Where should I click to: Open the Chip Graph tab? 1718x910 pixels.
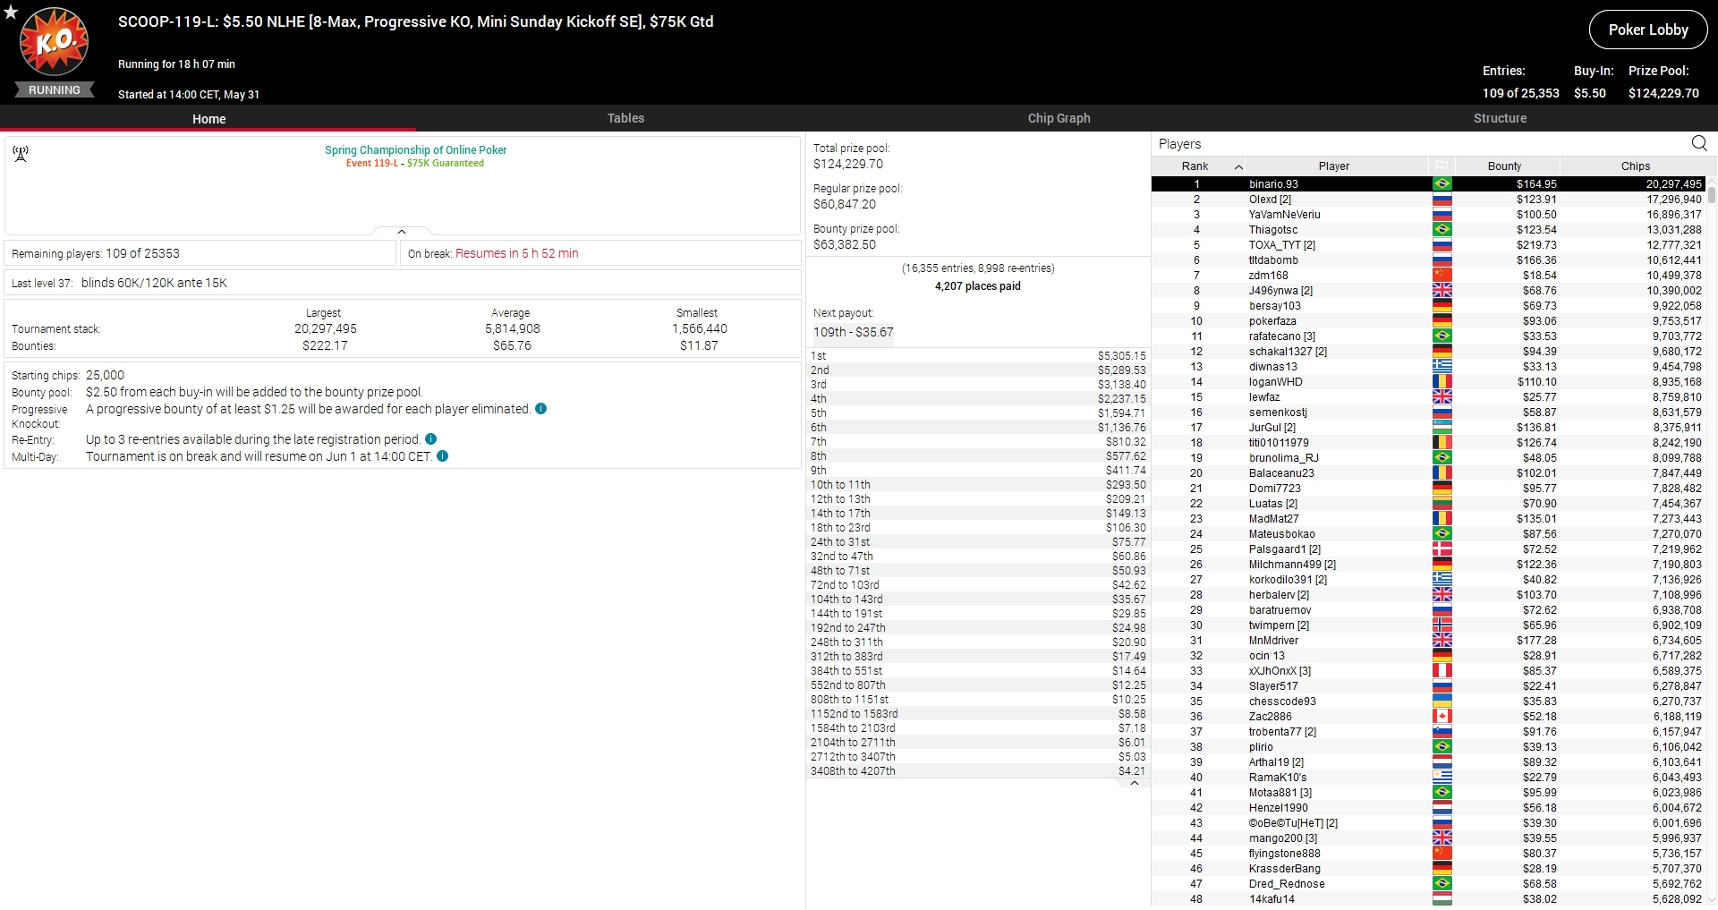tap(1059, 118)
